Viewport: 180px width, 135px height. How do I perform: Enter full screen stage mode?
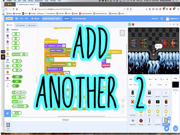pos(177,25)
